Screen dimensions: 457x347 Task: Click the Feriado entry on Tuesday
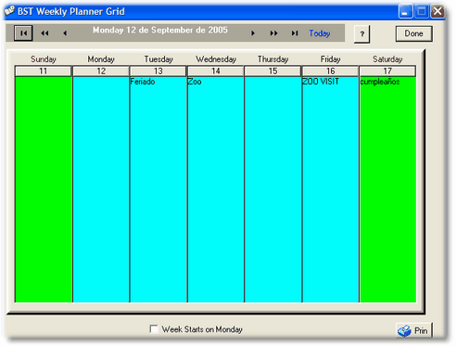click(143, 82)
